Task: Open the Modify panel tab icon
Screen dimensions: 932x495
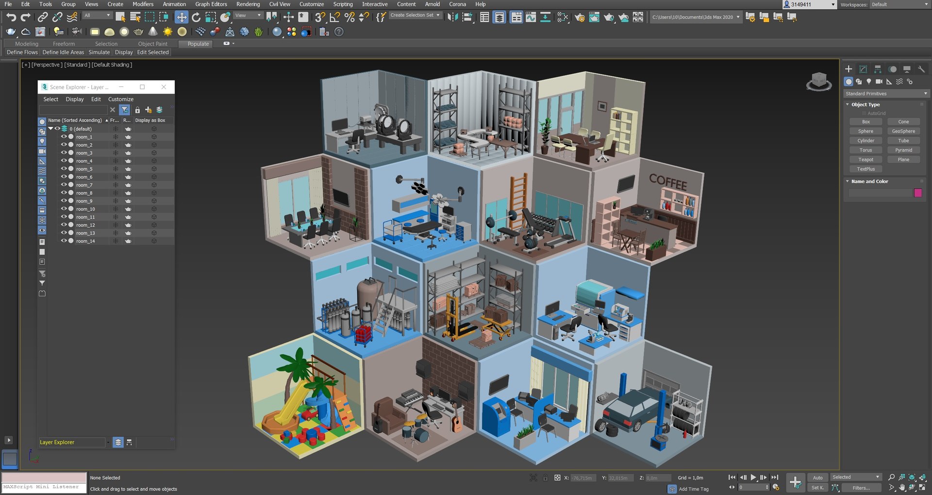Action: (x=863, y=69)
